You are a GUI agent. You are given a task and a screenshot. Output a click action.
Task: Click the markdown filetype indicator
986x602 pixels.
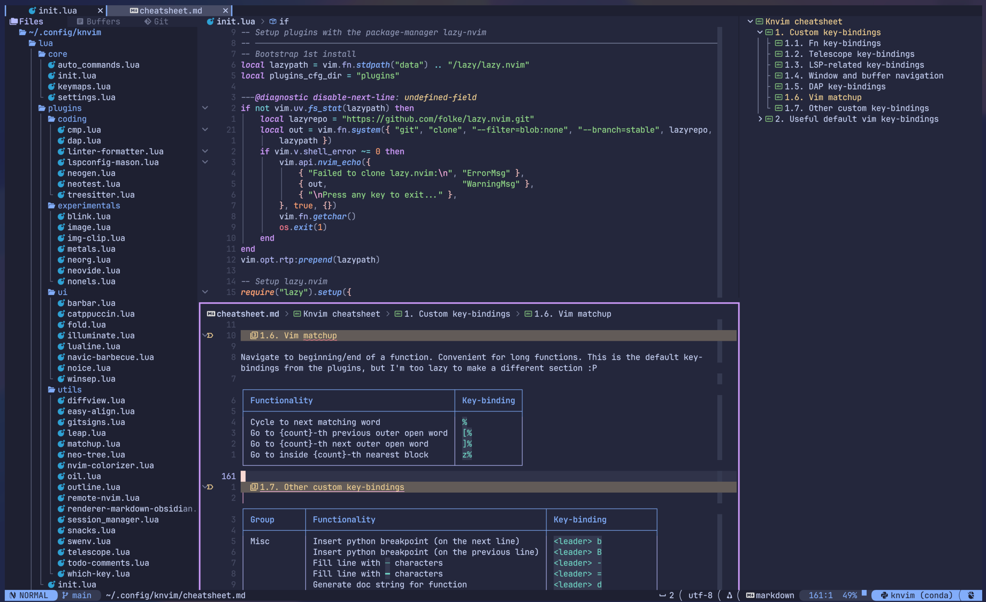770,595
